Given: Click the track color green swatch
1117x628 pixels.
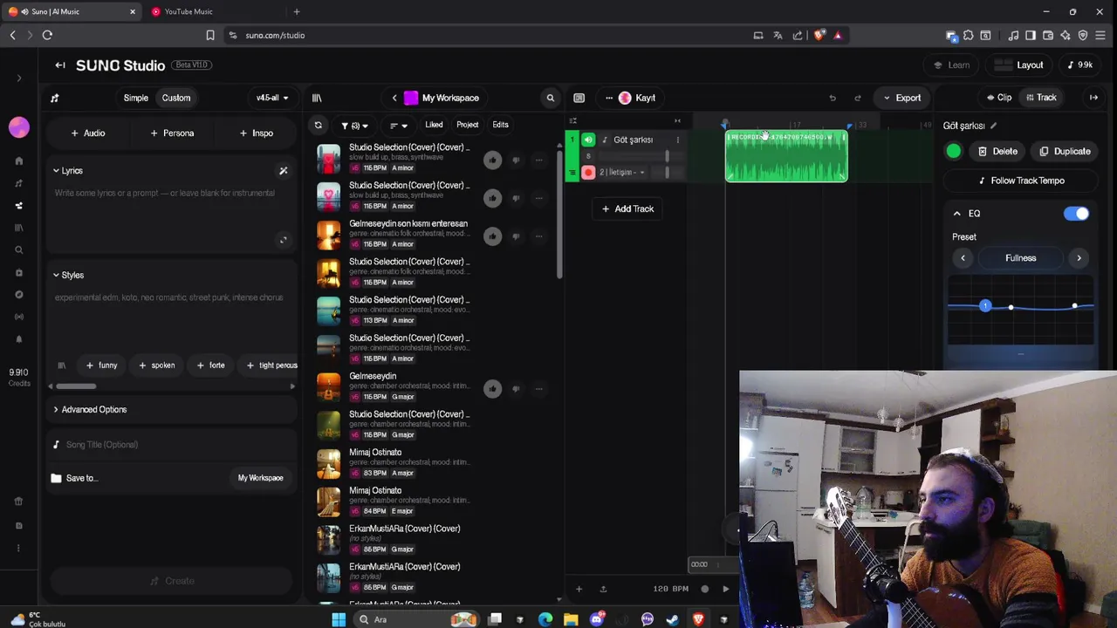Looking at the screenshot, I should [954, 152].
